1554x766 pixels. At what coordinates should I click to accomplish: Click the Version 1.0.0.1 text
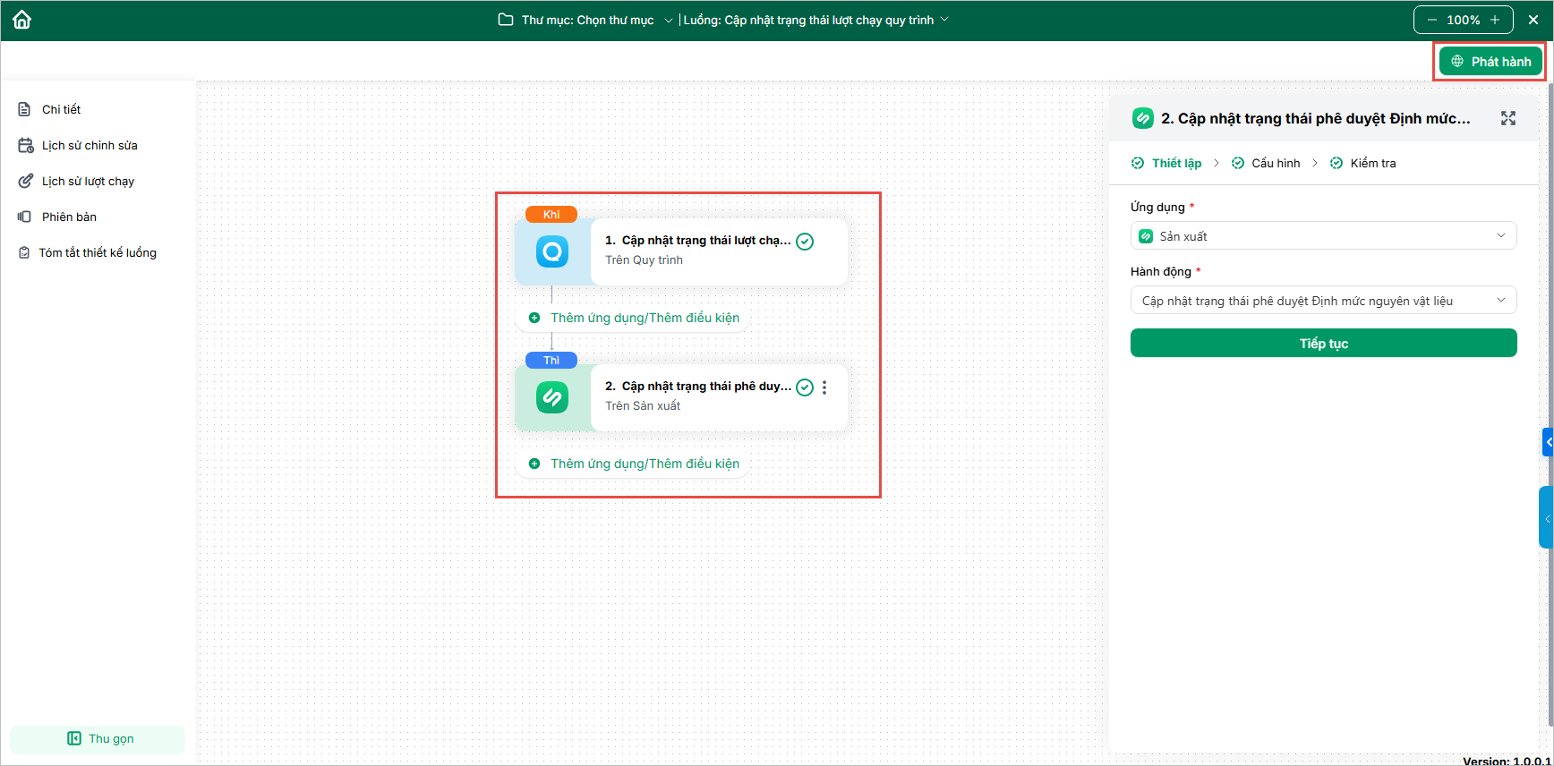point(1507,761)
